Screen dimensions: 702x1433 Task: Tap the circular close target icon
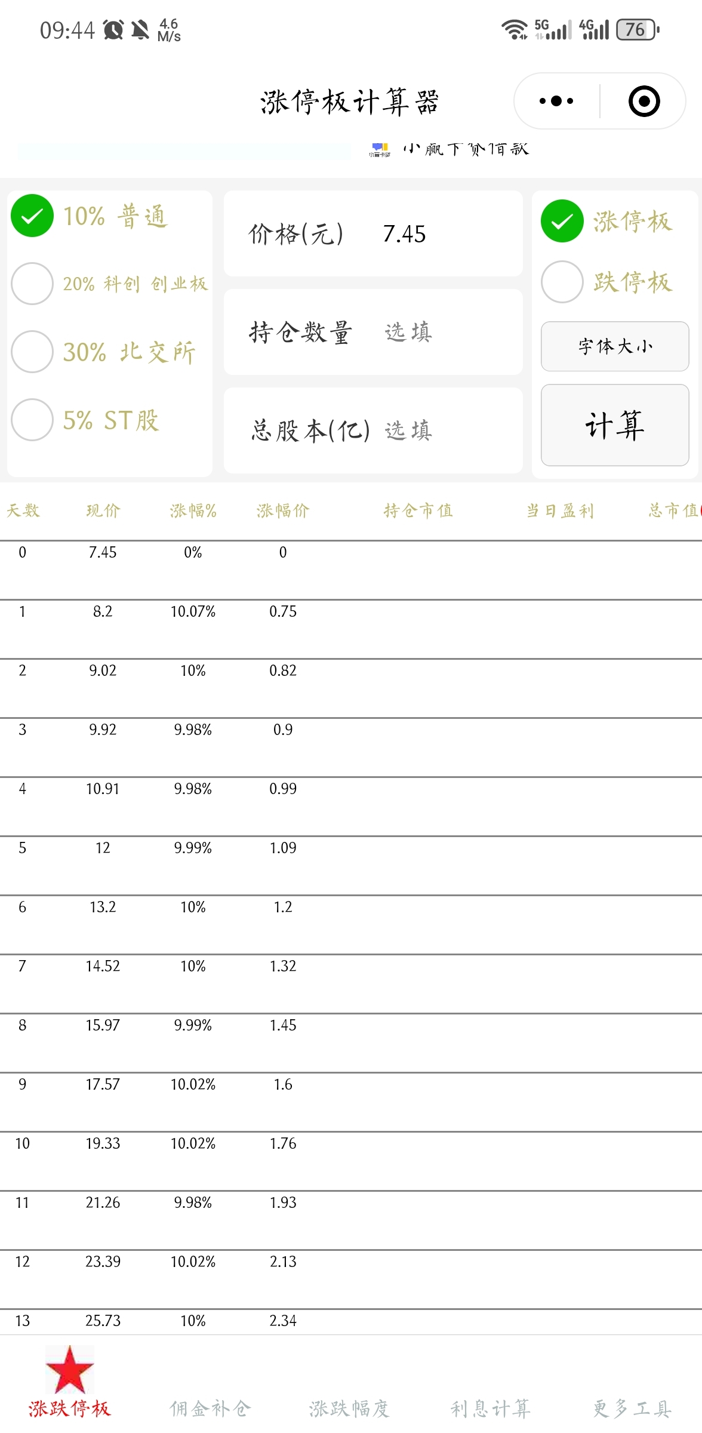coord(644,101)
